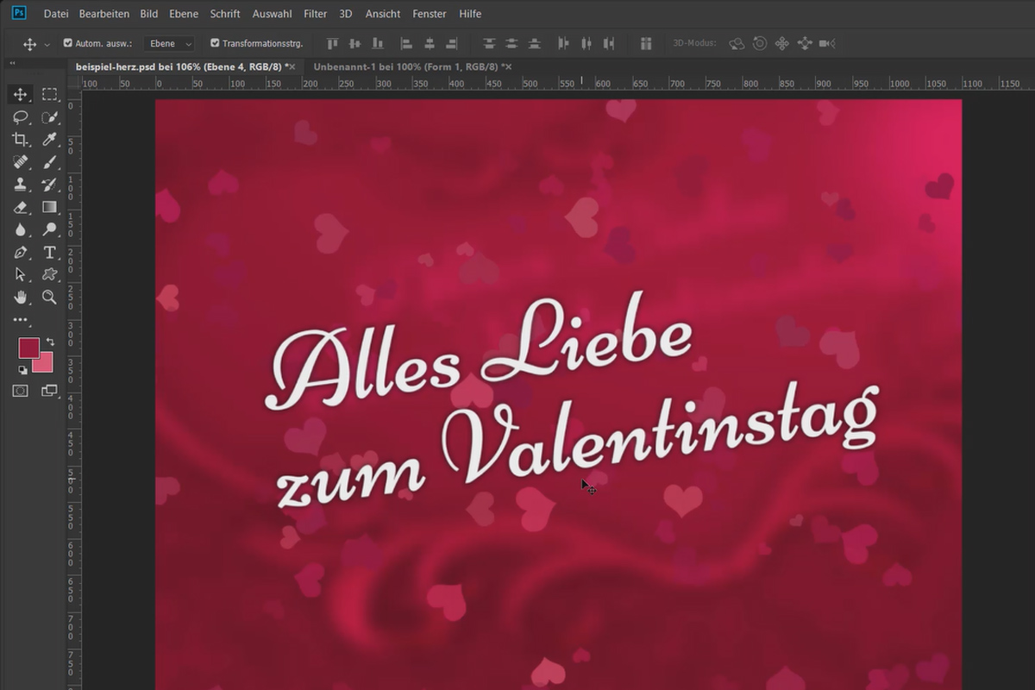The image size is (1035, 690).
Task: Align vertical centers of layers
Action: (354, 43)
